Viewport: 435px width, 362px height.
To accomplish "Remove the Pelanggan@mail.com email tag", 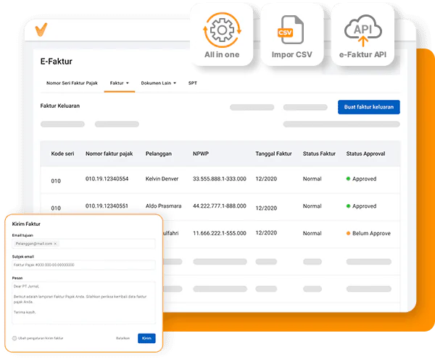I will coord(55,244).
